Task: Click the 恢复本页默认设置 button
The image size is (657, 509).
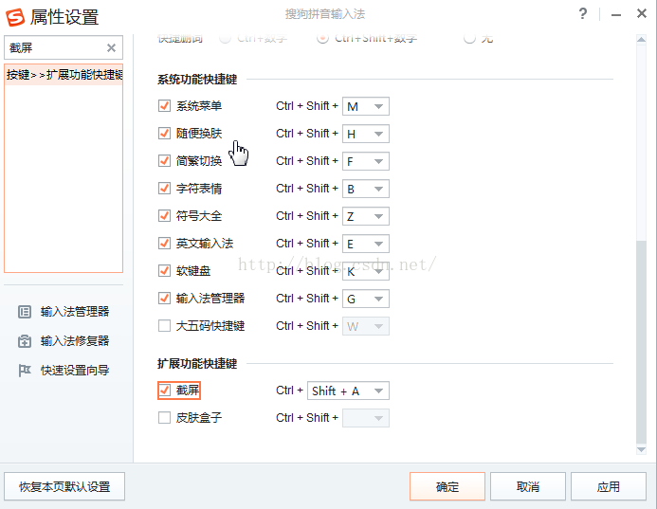Action: click(64, 487)
